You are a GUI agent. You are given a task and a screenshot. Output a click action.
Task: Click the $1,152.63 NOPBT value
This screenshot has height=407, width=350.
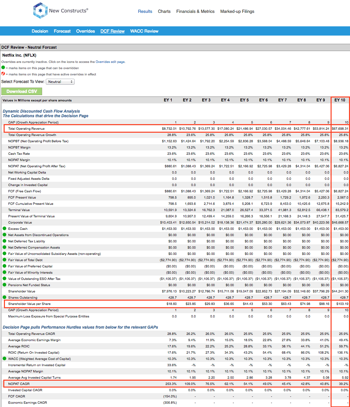pos(169,141)
